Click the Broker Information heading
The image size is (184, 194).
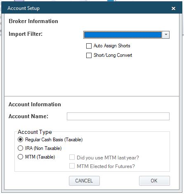[33, 21]
